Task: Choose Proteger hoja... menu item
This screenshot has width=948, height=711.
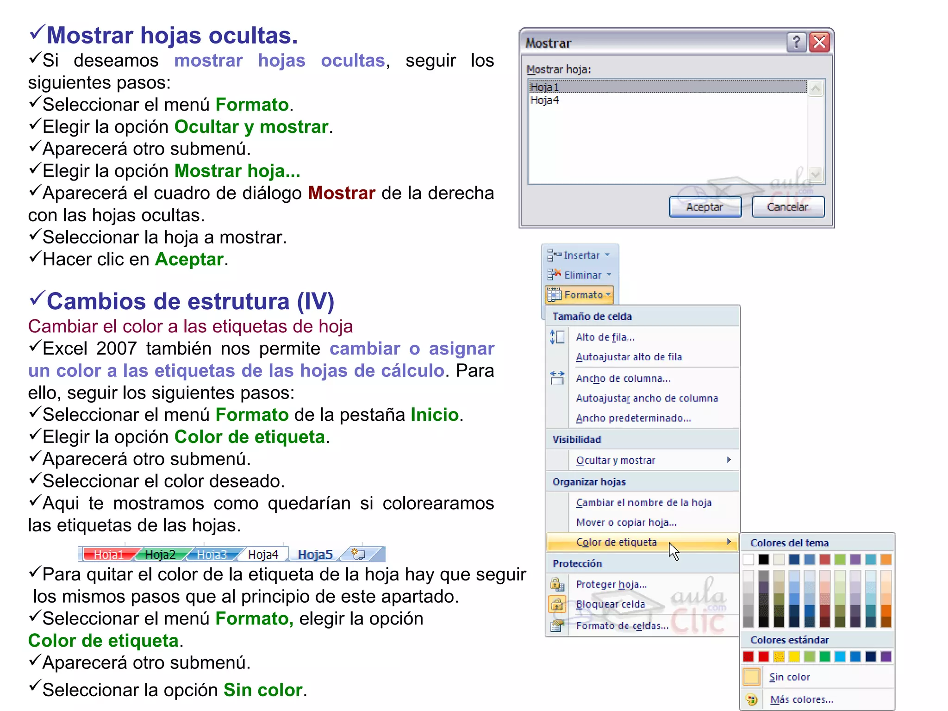Action: 642,585
